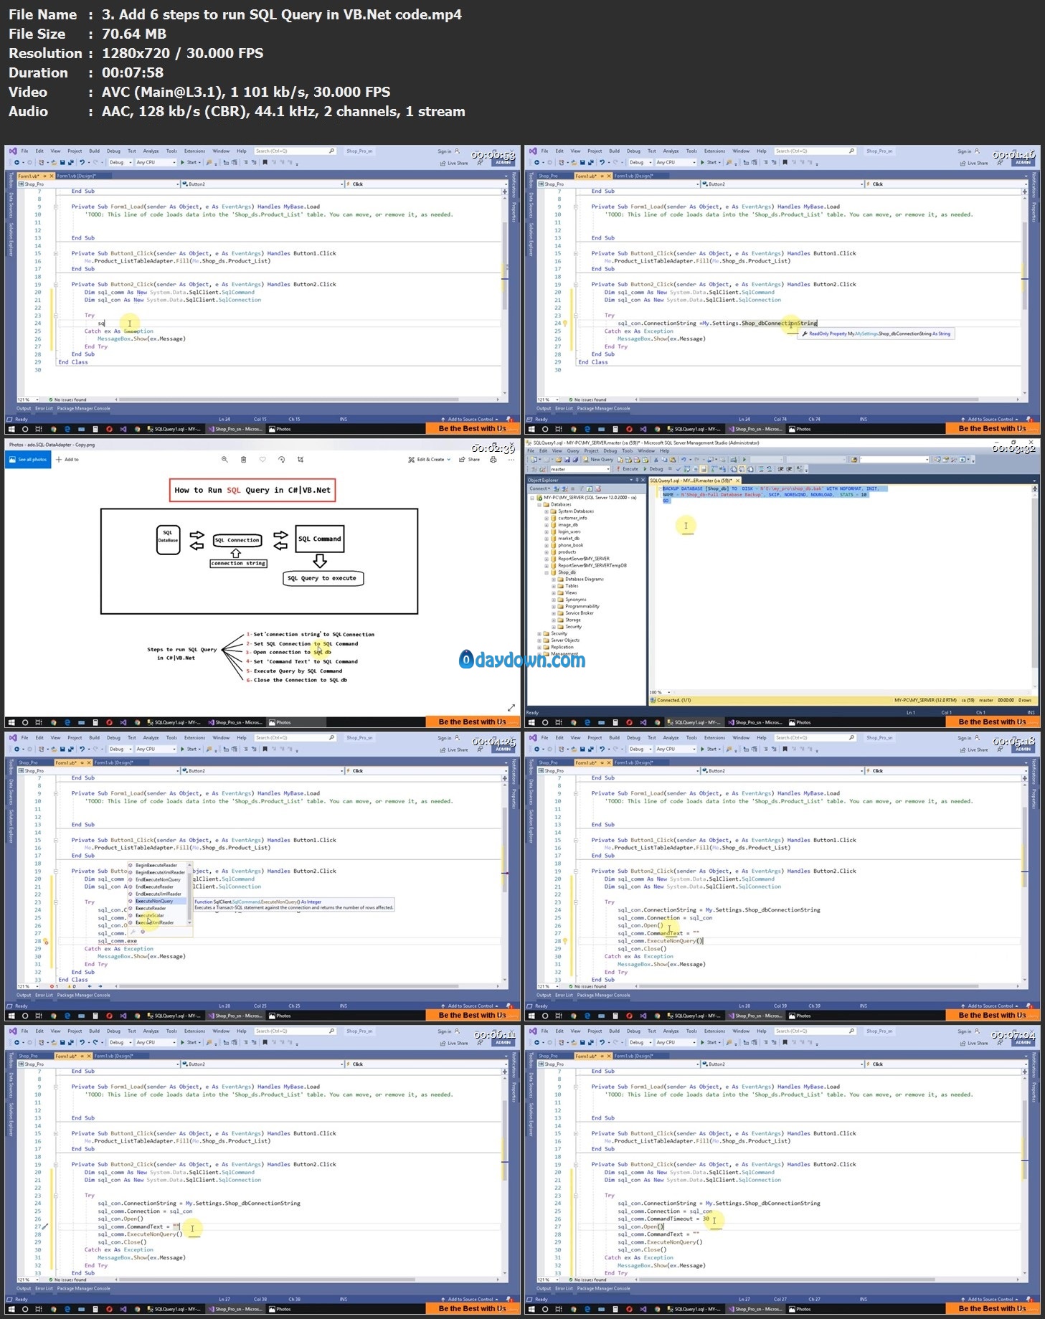Viewport: 1045px width, 1319px height.
Task: Toggle the heart favorite icon in Photos window
Action: 263,459
